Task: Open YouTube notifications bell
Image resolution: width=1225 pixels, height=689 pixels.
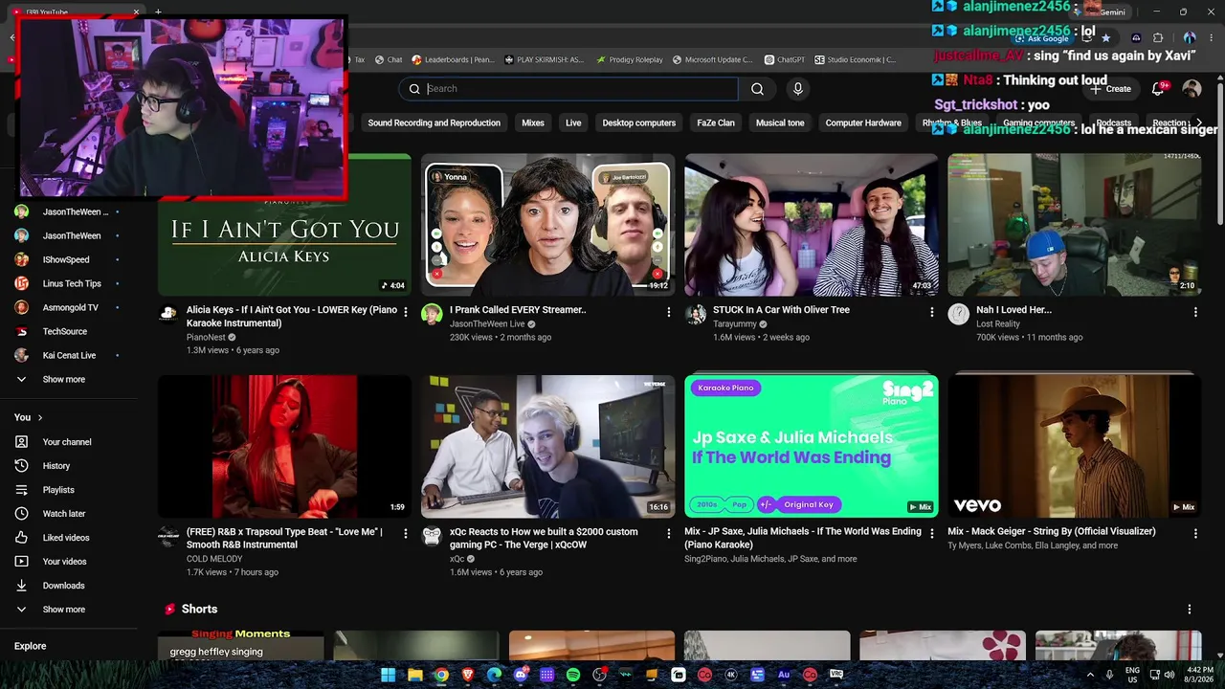Action: (x=1160, y=89)
